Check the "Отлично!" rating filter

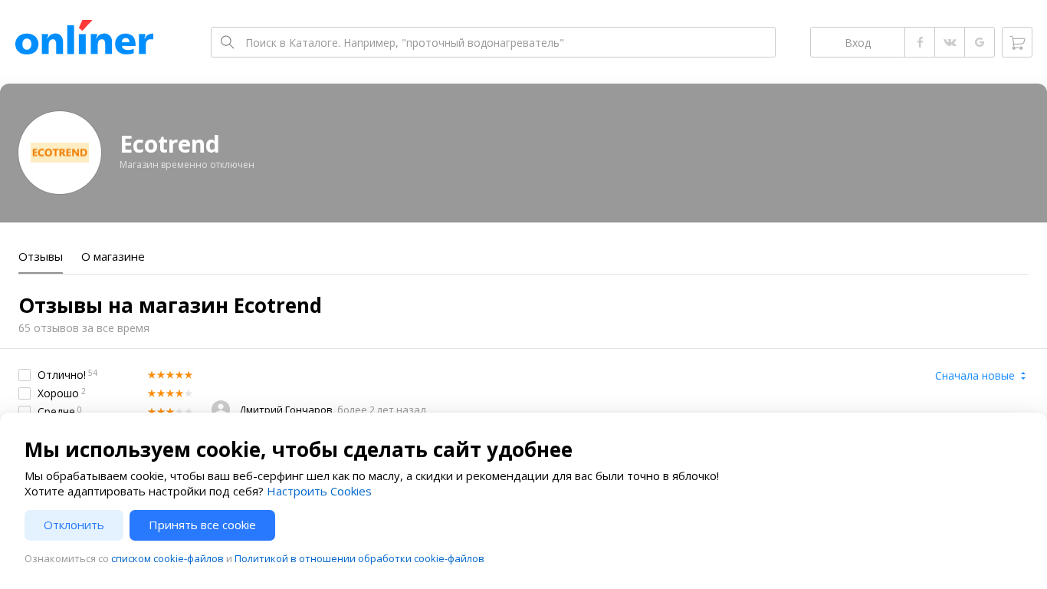25,375
